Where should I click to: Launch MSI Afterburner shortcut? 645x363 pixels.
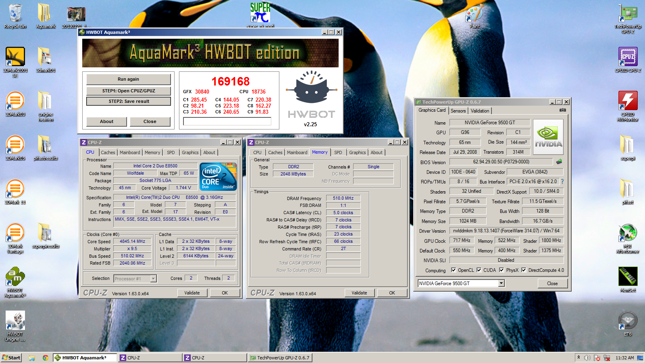[x=628, y=238]
